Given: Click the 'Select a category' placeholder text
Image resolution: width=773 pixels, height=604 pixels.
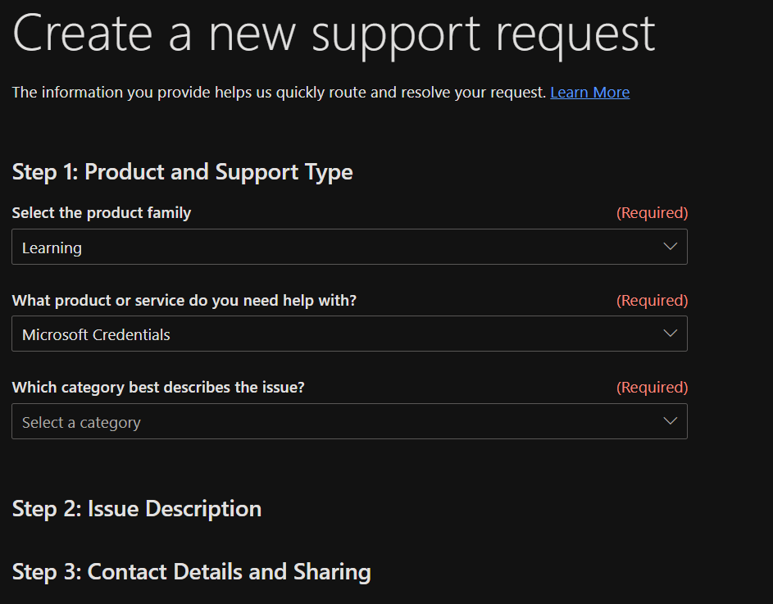Looking at the screenshot, I should [81, 423].
